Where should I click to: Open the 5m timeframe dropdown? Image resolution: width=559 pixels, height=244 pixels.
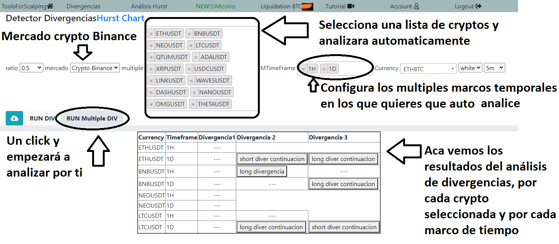click(x=494, y=68)
